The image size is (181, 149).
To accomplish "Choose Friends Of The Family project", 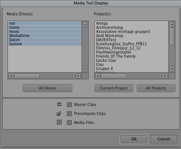I will point(116,56).
